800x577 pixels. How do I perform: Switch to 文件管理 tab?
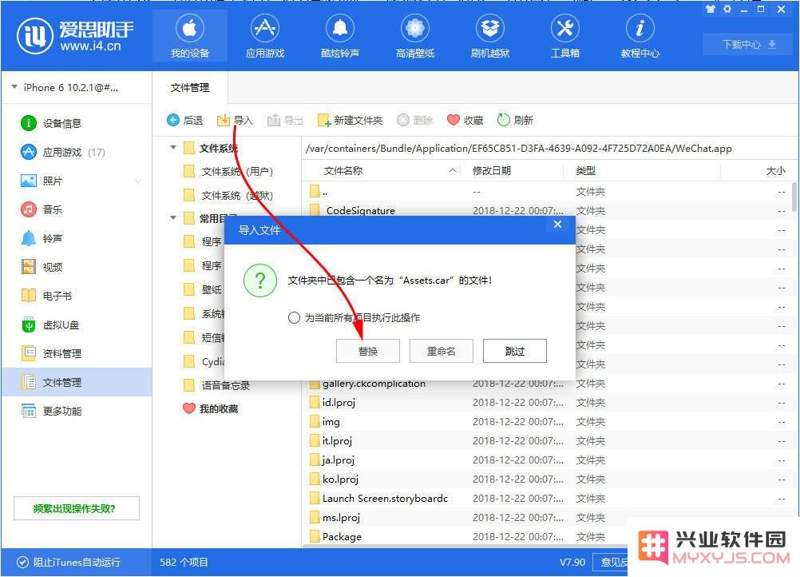click(190, 87)
